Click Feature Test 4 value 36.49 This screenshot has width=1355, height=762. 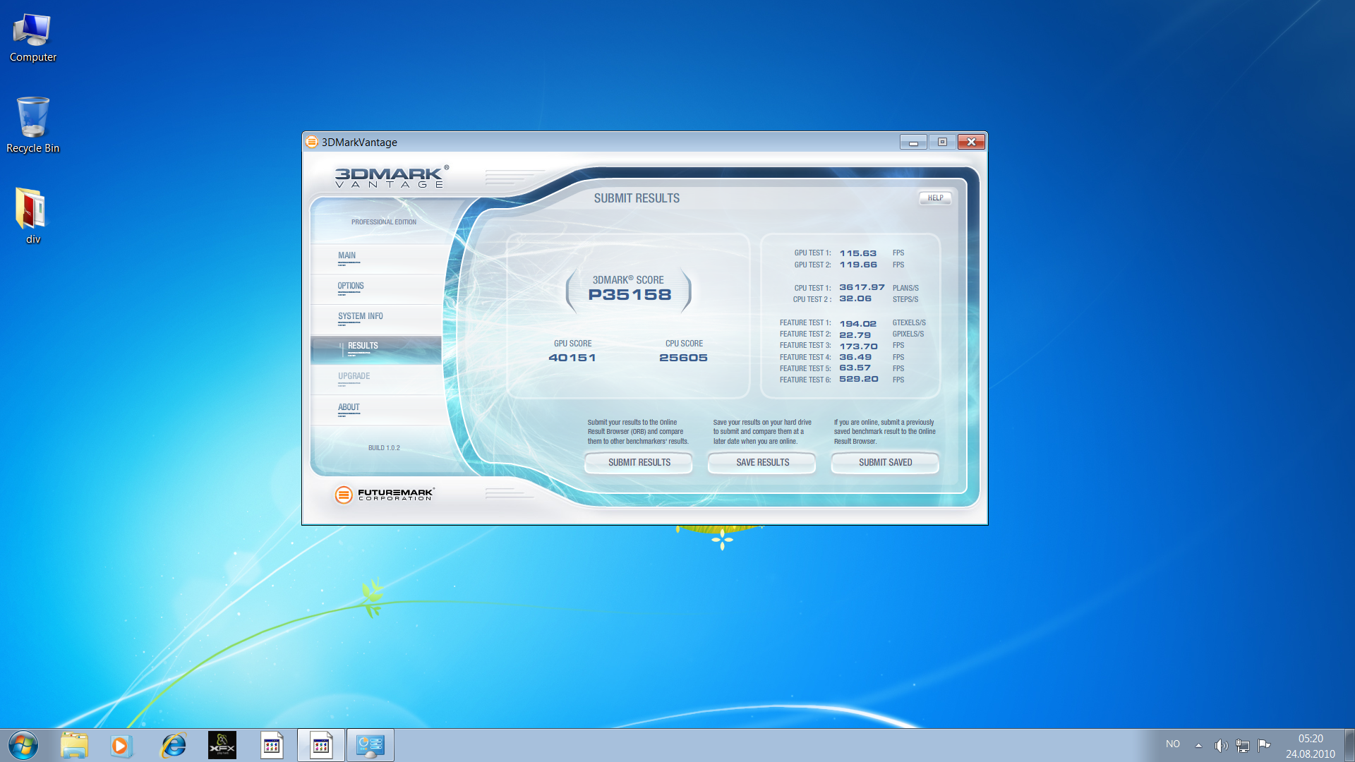click(855, 358)
